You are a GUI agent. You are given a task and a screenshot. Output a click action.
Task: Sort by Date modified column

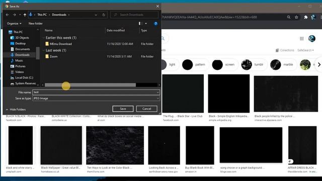pyautogui.click(x=116, y=30)
